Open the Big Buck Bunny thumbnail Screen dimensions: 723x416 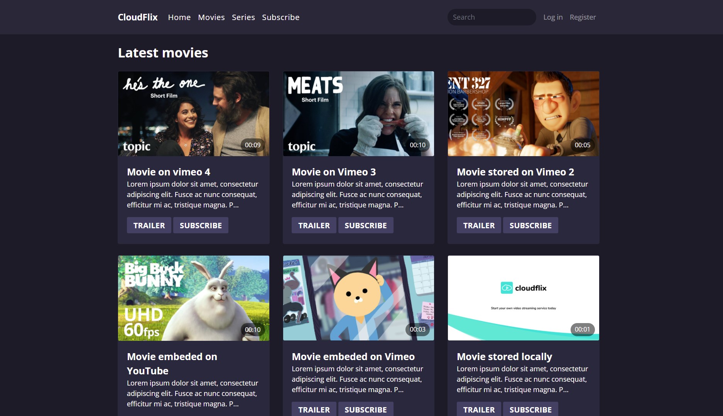tap(194, 298)
